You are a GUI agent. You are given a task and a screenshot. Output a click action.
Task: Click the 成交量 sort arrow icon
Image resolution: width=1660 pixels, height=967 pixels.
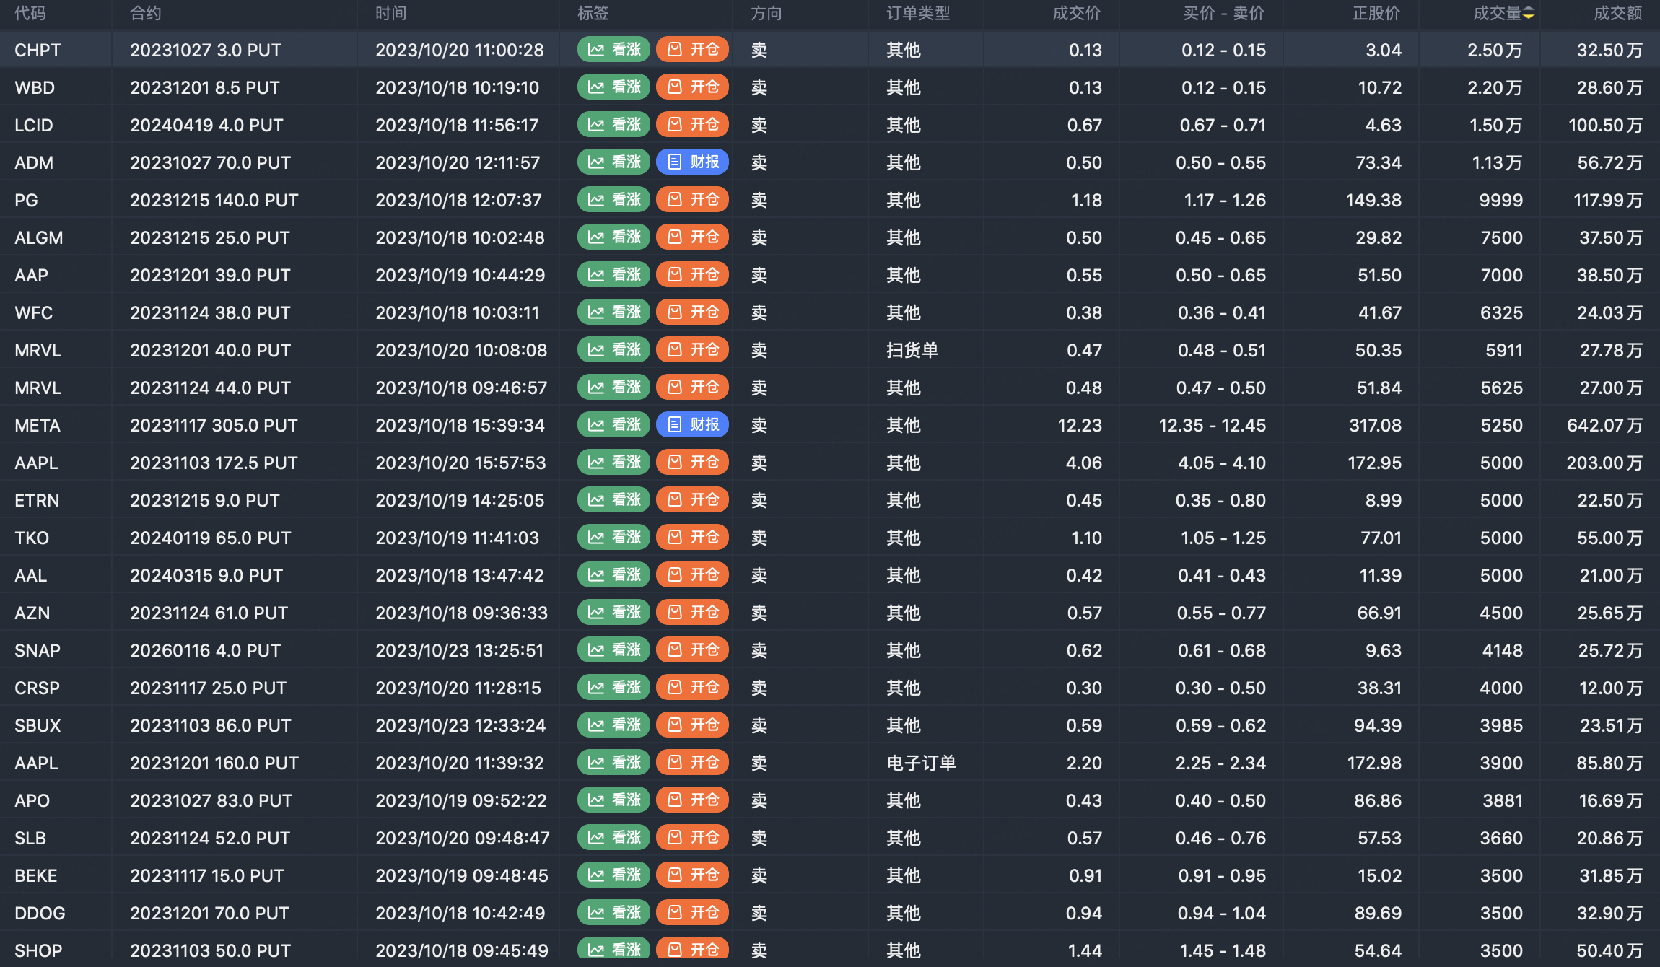[1529, 14]
